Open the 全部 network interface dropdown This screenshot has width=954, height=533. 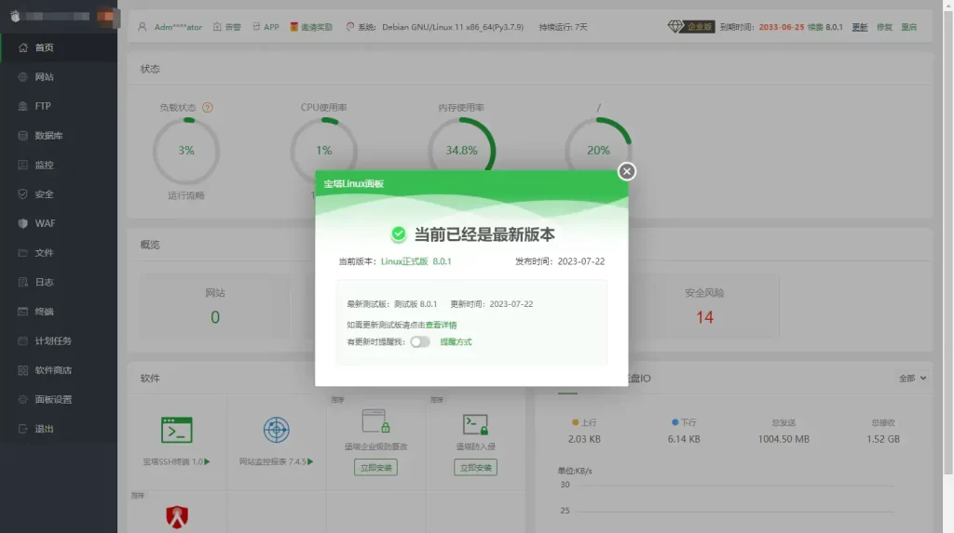[x=912, y=378]
